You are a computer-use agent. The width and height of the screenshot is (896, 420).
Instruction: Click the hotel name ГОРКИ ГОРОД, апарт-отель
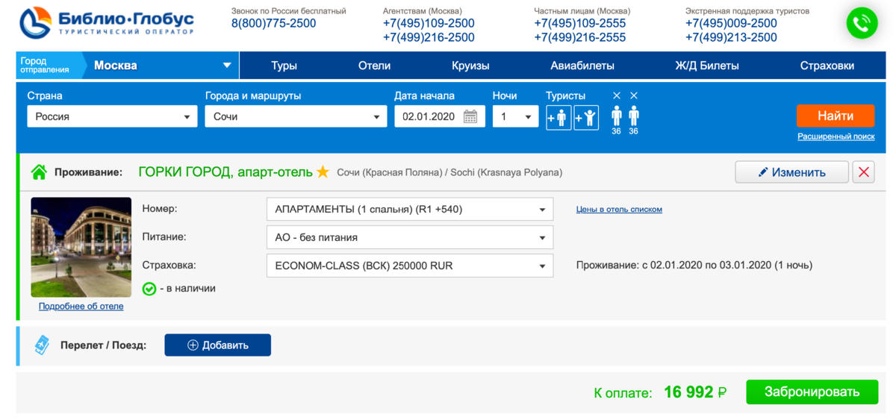point(225,172)
